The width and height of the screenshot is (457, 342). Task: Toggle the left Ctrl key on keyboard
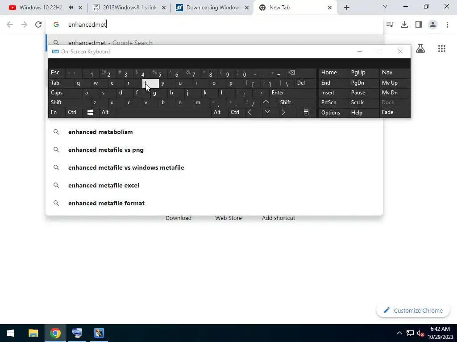coord(74,112)
